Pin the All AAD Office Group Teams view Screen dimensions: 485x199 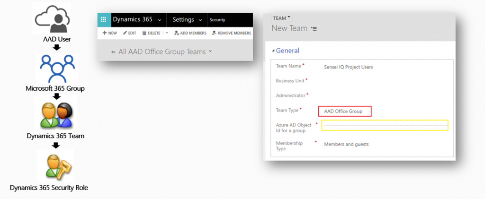pyautogui.click(x=113, y=52)
